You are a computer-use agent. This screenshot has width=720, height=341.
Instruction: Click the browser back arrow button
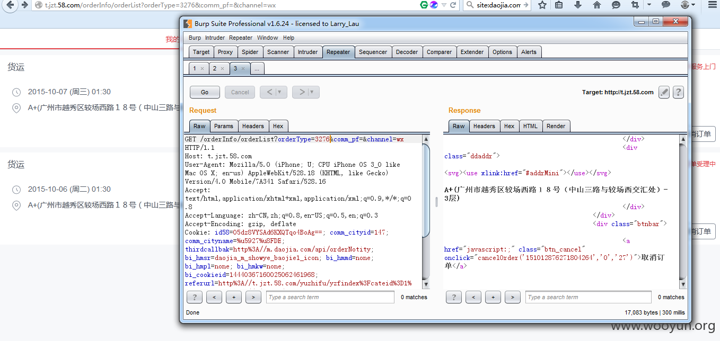tap(10, 5)
